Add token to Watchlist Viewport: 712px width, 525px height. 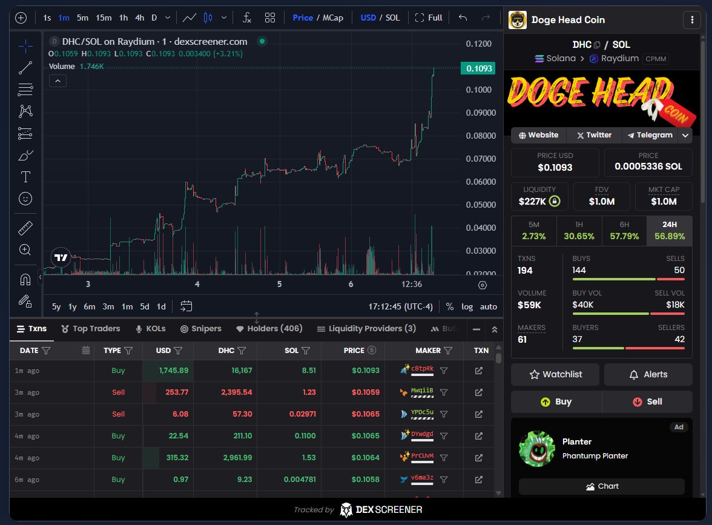point(555,374)
